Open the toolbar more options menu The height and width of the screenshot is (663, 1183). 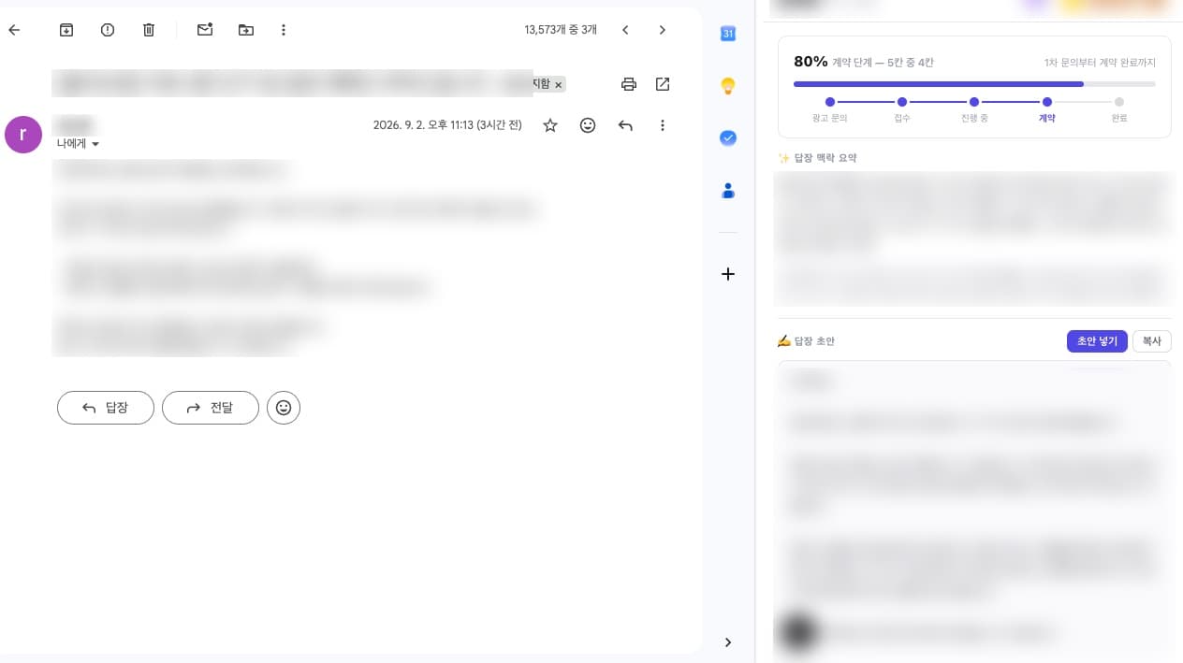tap(284, 30)
